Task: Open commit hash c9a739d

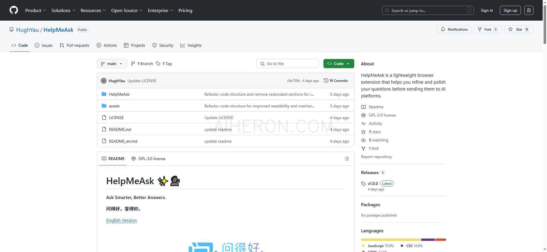Action: click(x=293, y=81)
